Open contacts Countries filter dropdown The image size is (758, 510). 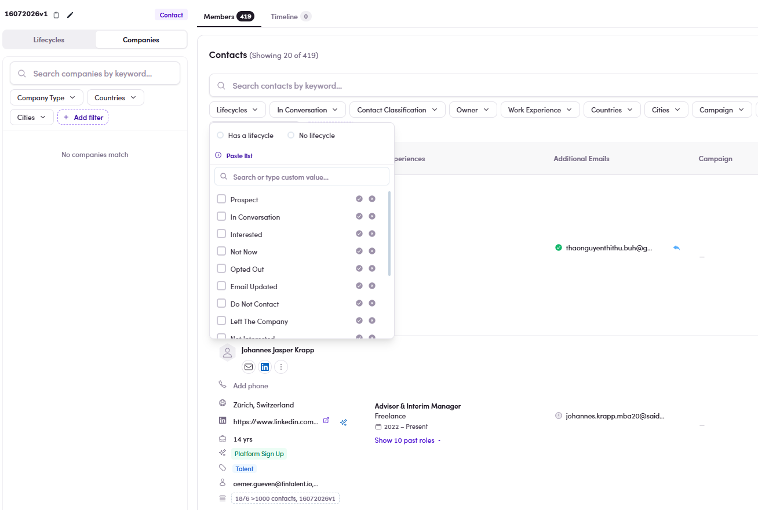[x=612, y=110]
